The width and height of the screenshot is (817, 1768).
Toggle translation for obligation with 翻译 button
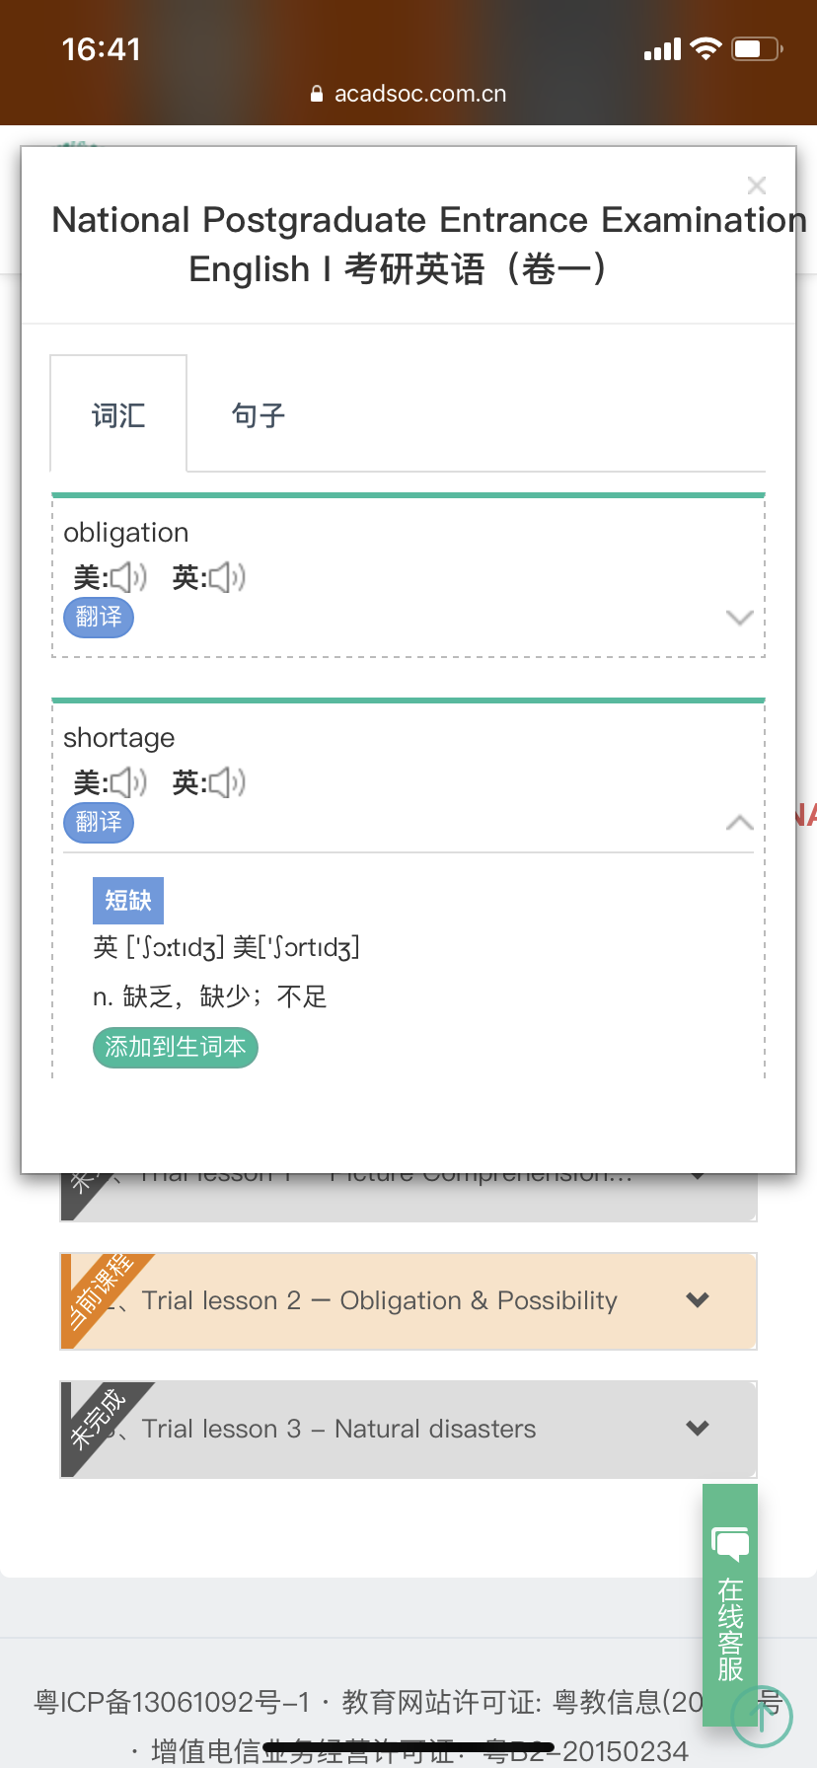(98, 618)
